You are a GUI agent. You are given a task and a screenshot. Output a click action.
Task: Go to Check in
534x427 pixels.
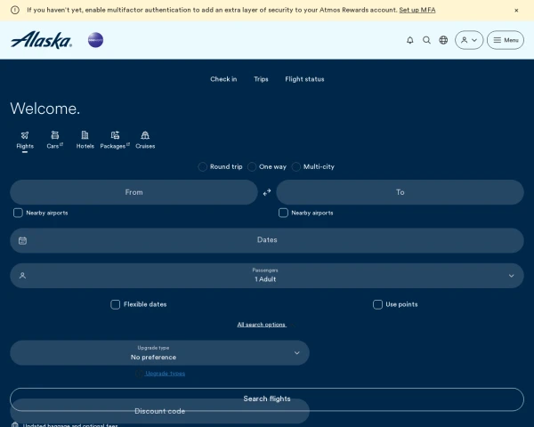pyautogui.click(x=223, y=79)
